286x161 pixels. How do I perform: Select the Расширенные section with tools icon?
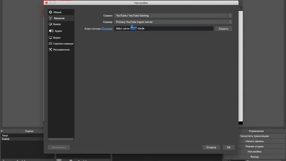coord(61,50)
